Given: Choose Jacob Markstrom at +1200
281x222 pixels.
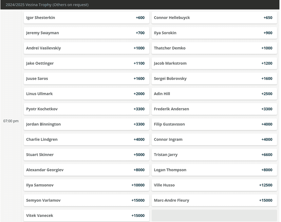Looking at the screenshot, I should coord(214,63).
